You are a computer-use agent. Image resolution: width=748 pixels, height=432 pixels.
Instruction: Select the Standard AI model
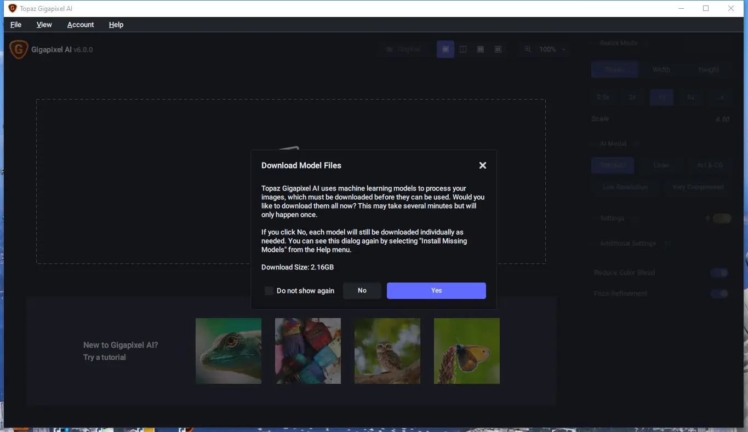point(613,165)
